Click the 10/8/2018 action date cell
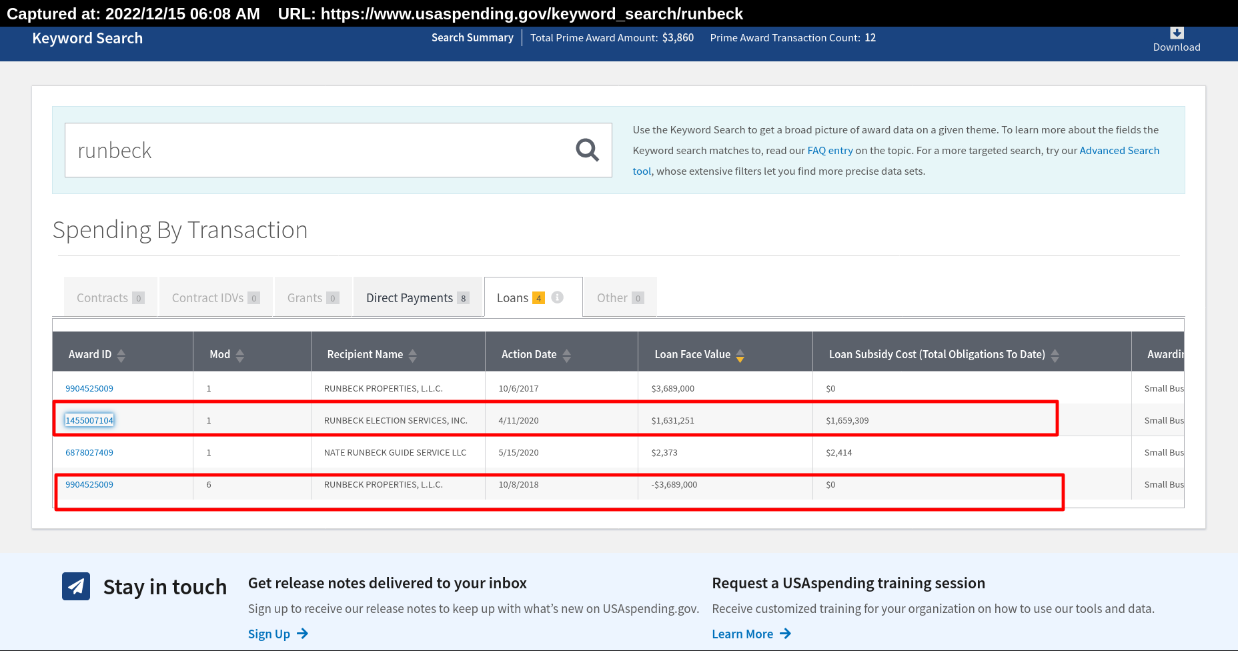The width and height of the screenshot is (1238, 651). pos(518,484)
